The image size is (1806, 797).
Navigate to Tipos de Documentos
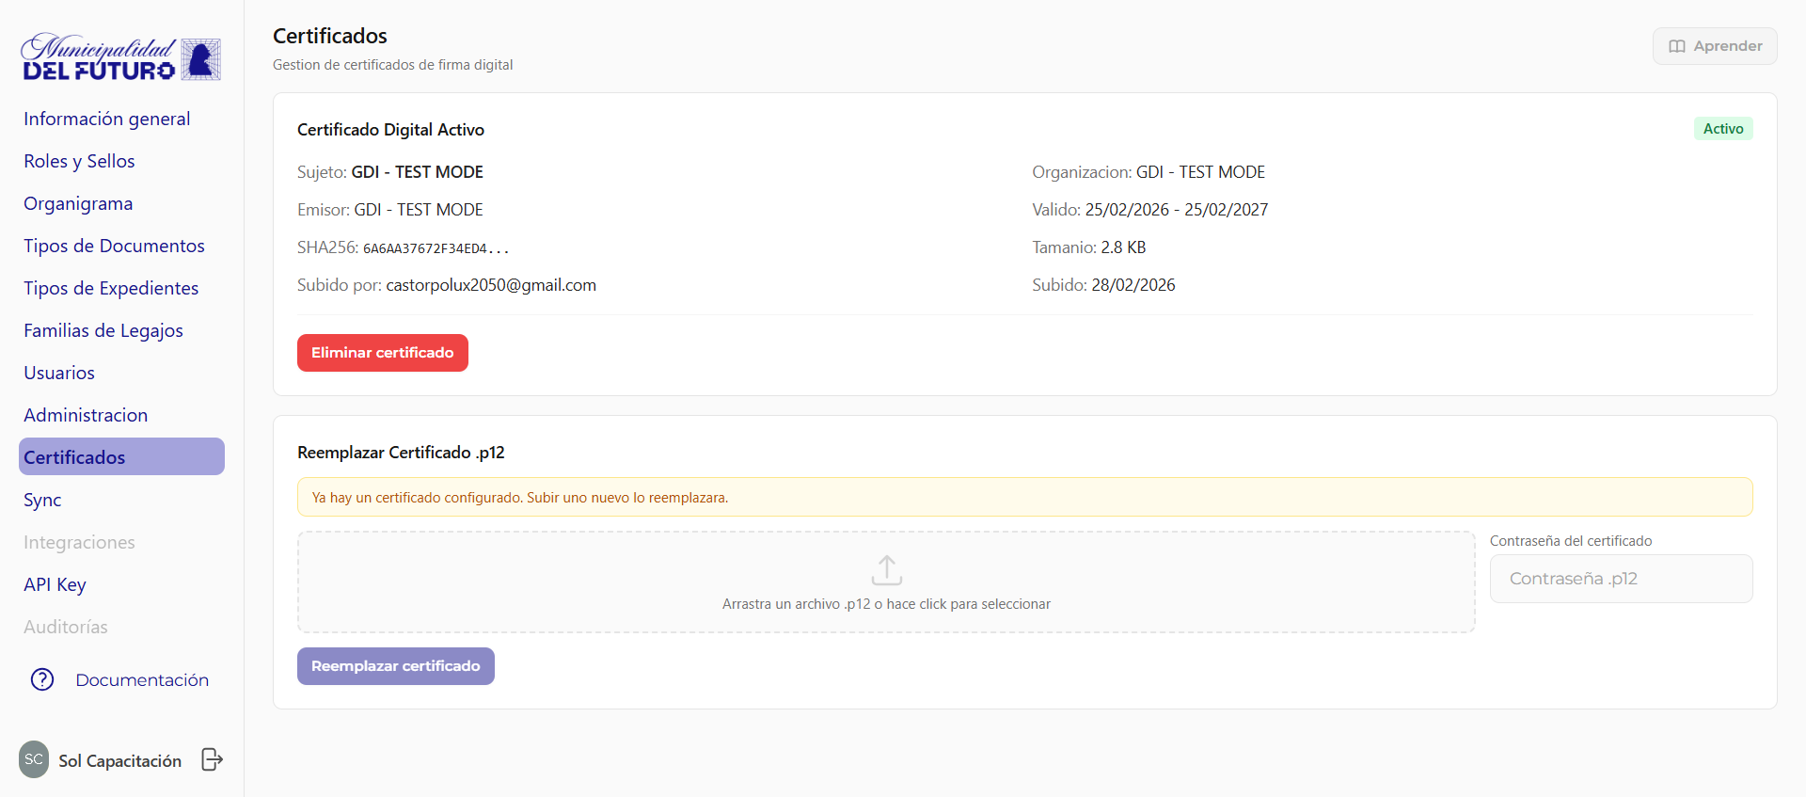(114, 246)
